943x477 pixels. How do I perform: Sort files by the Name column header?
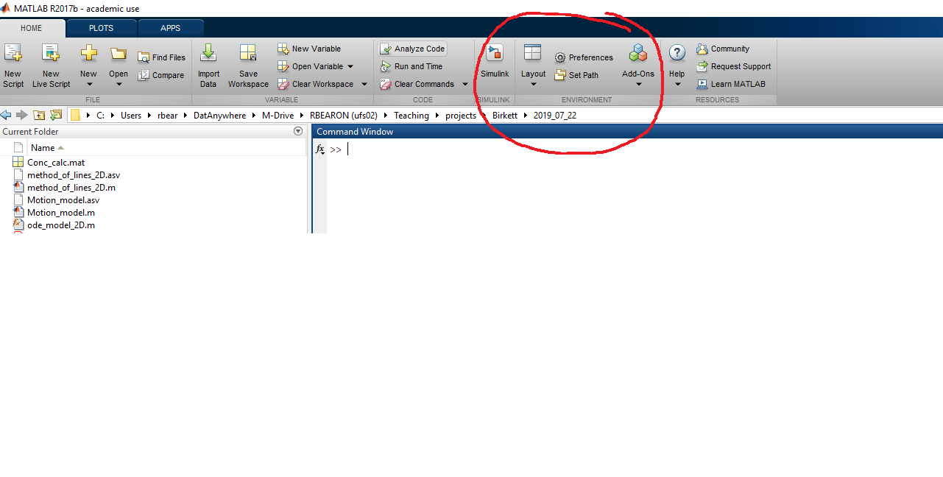coord(43,148)
